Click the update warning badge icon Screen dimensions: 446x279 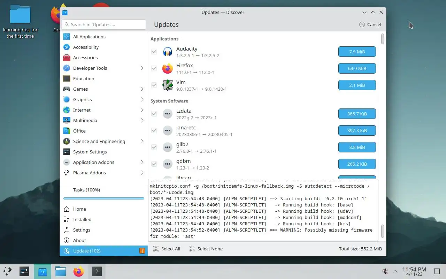[x=142, y=251]
